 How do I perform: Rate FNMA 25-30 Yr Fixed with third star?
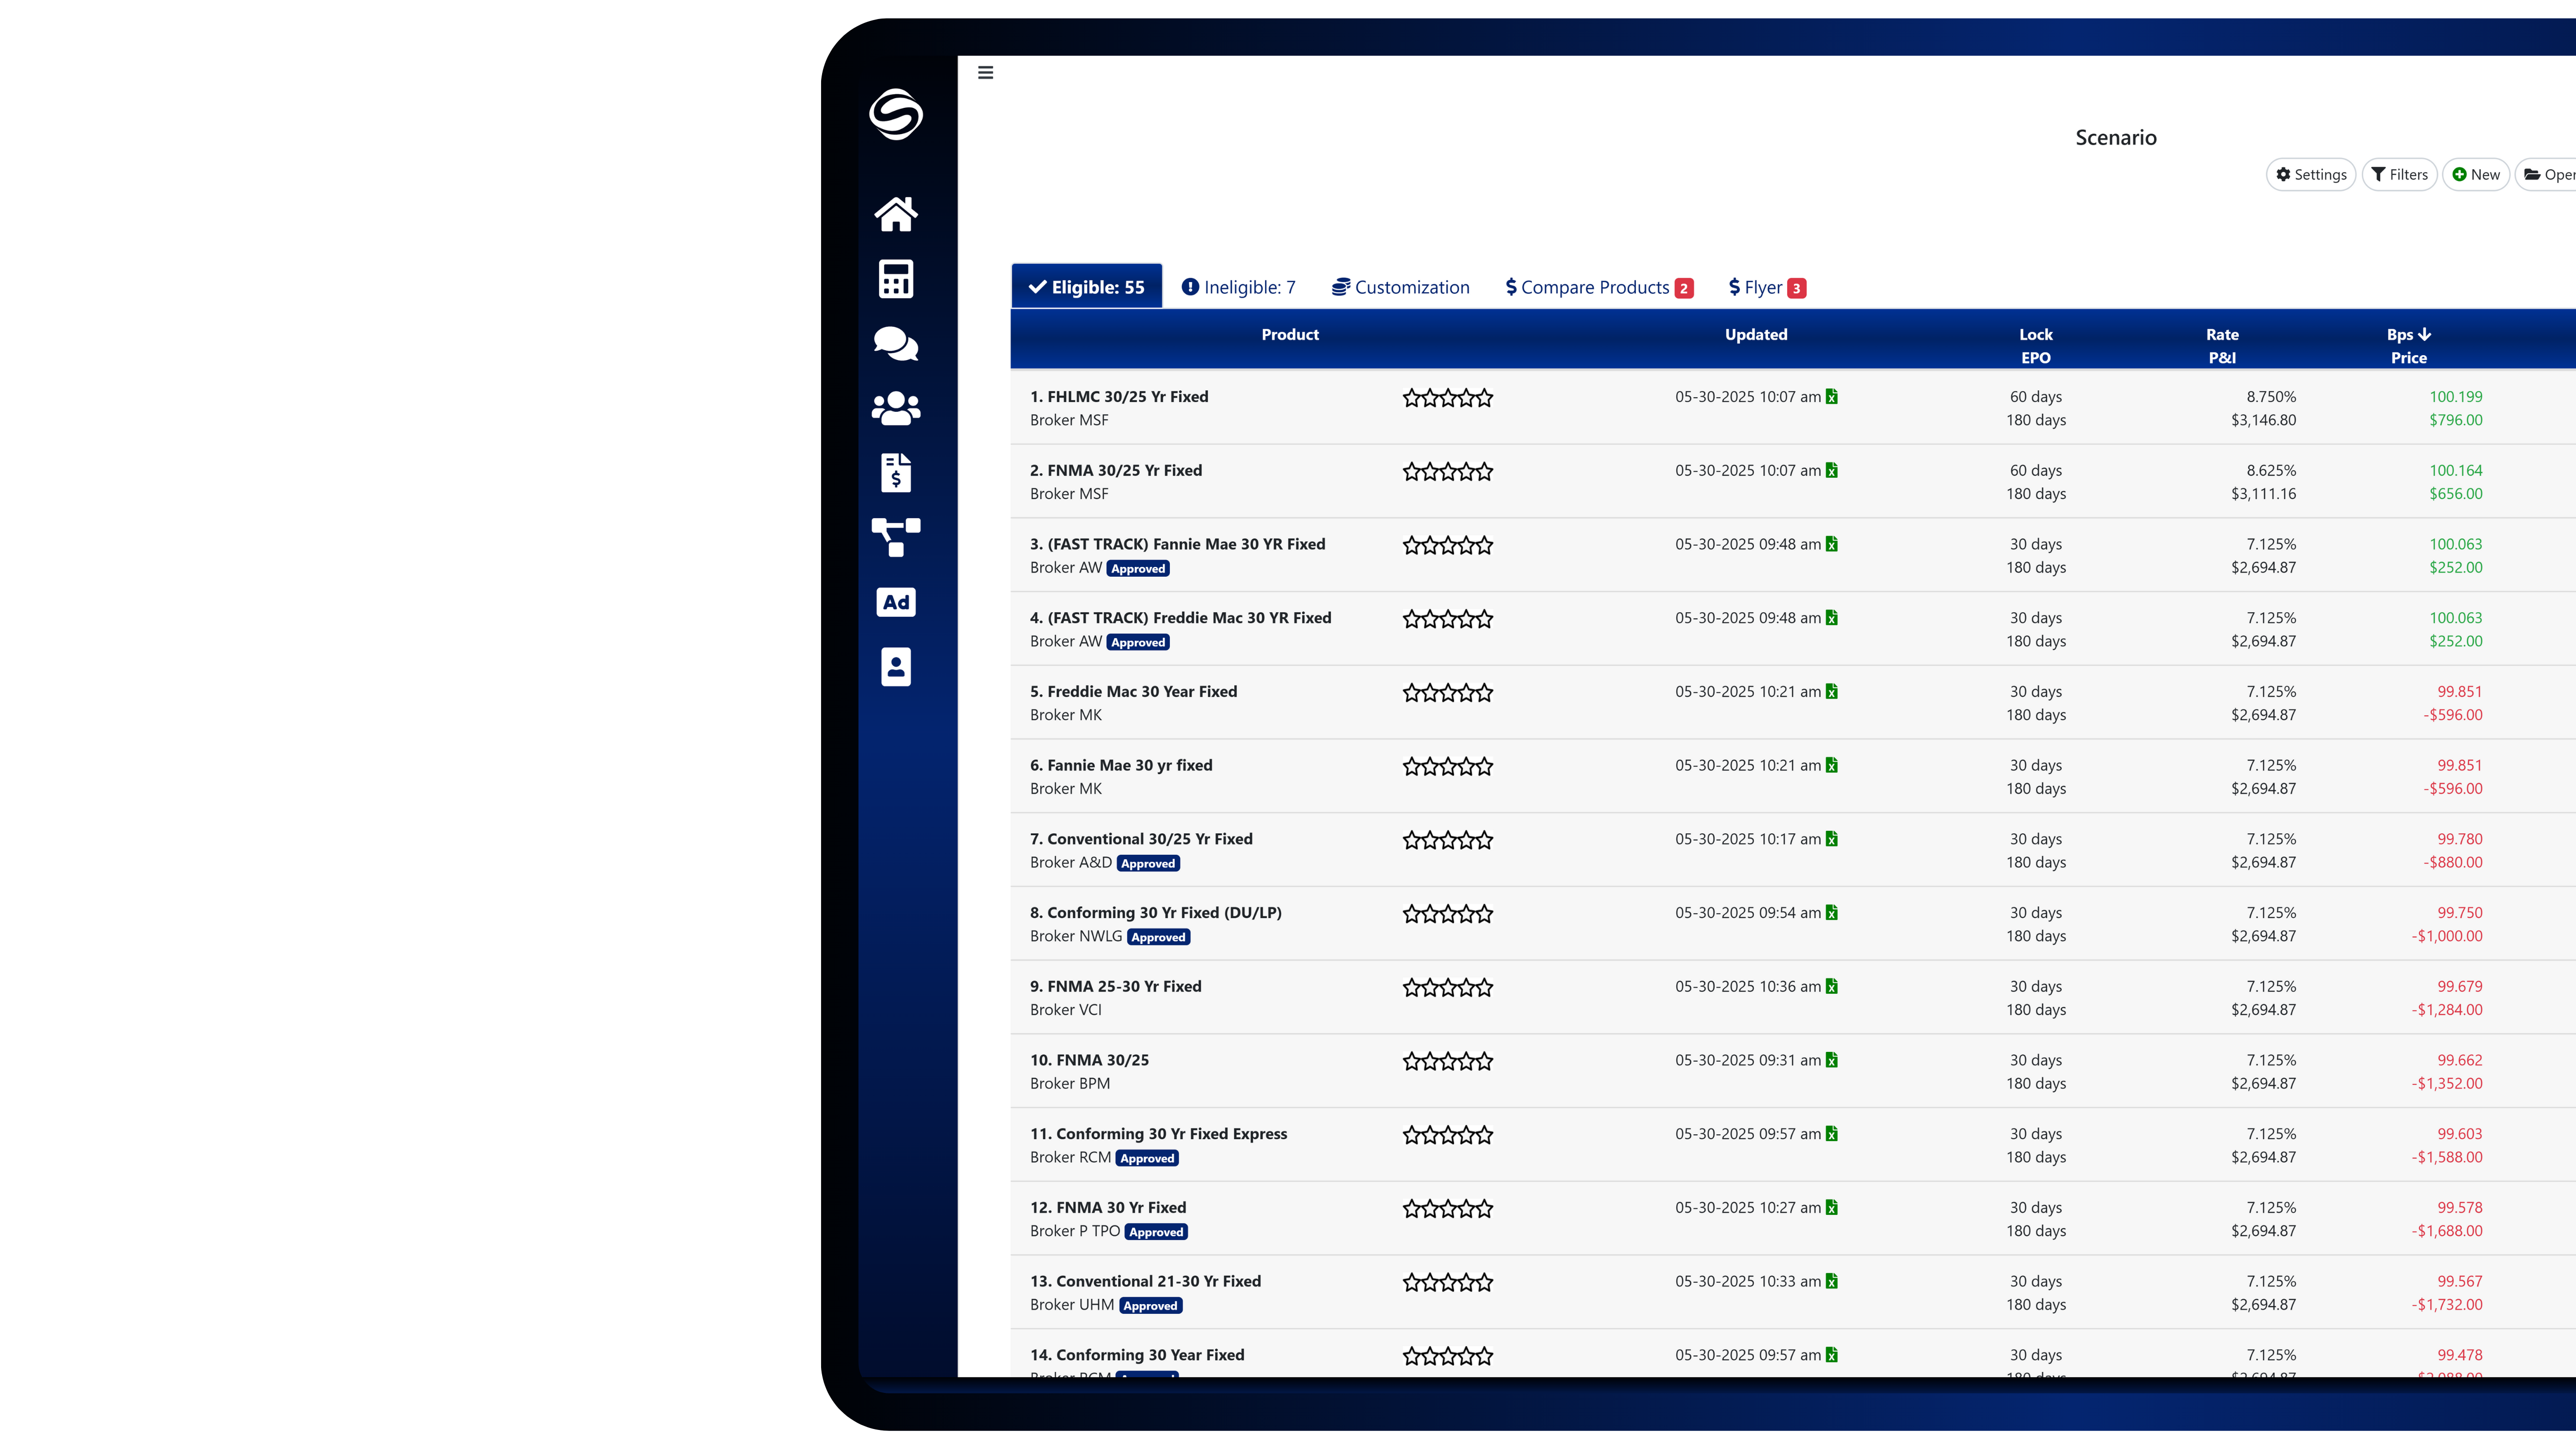(1448, 987)
